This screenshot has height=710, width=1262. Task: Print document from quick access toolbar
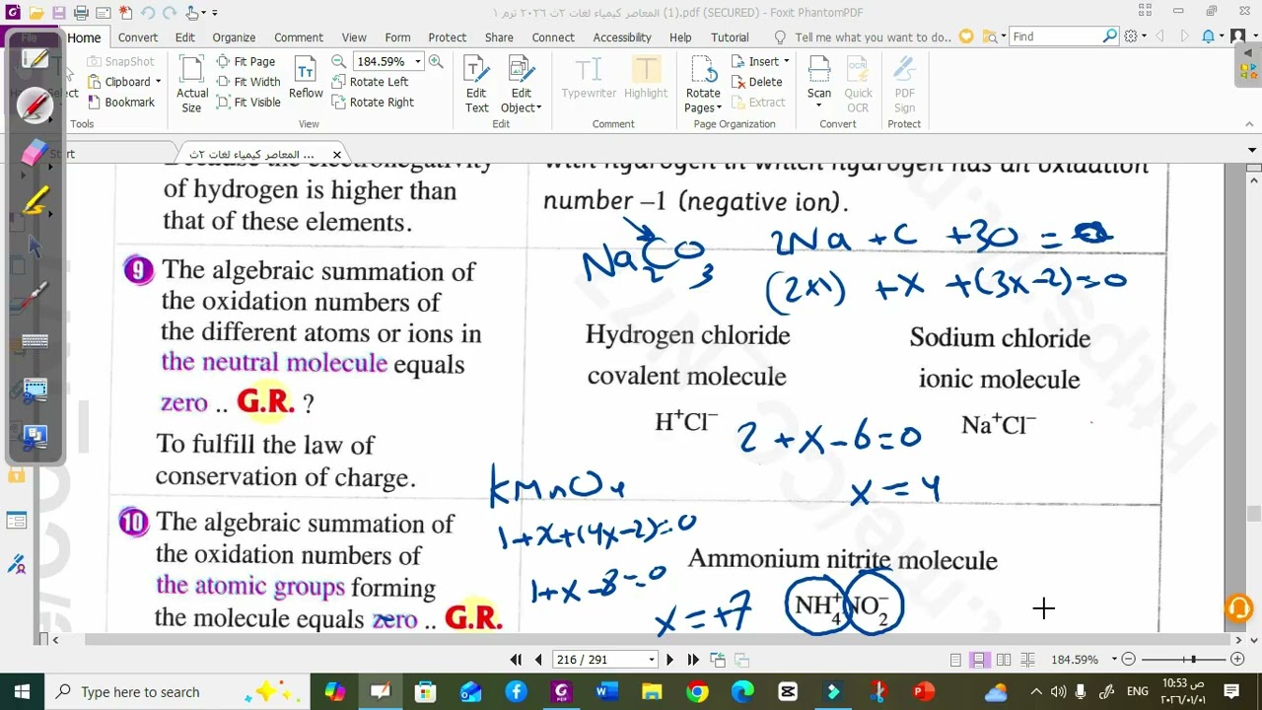coord(81,13)
